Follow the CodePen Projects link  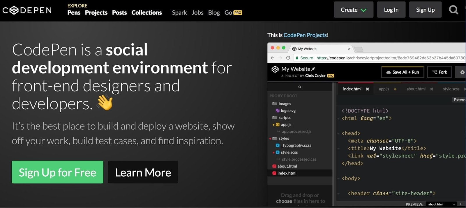click(305, 35)
